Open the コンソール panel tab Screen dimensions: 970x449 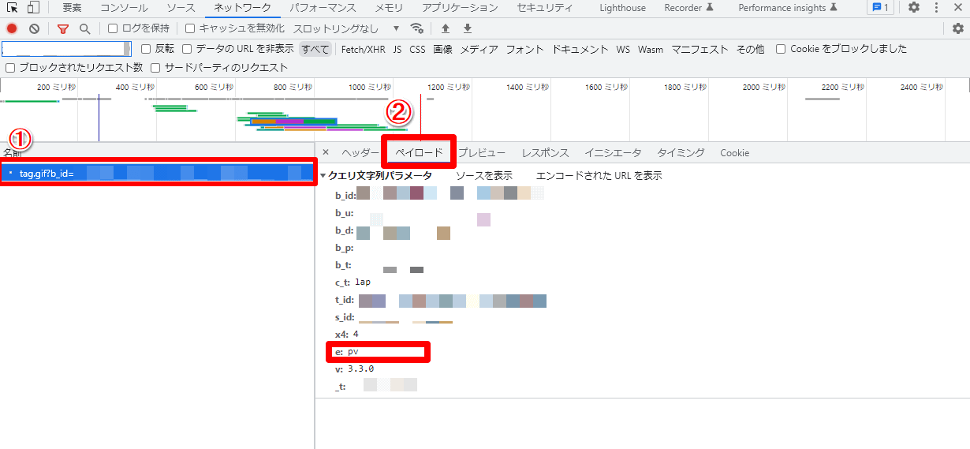pyautogui.click(x=124, y=8)
